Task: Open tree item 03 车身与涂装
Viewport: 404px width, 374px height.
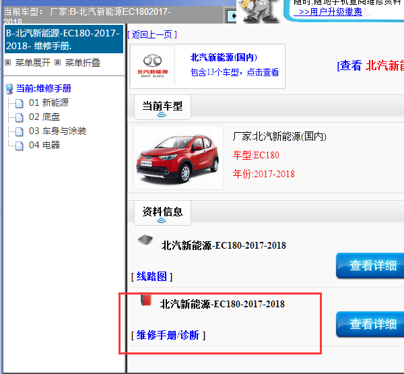Action: [x=57, y=131]
